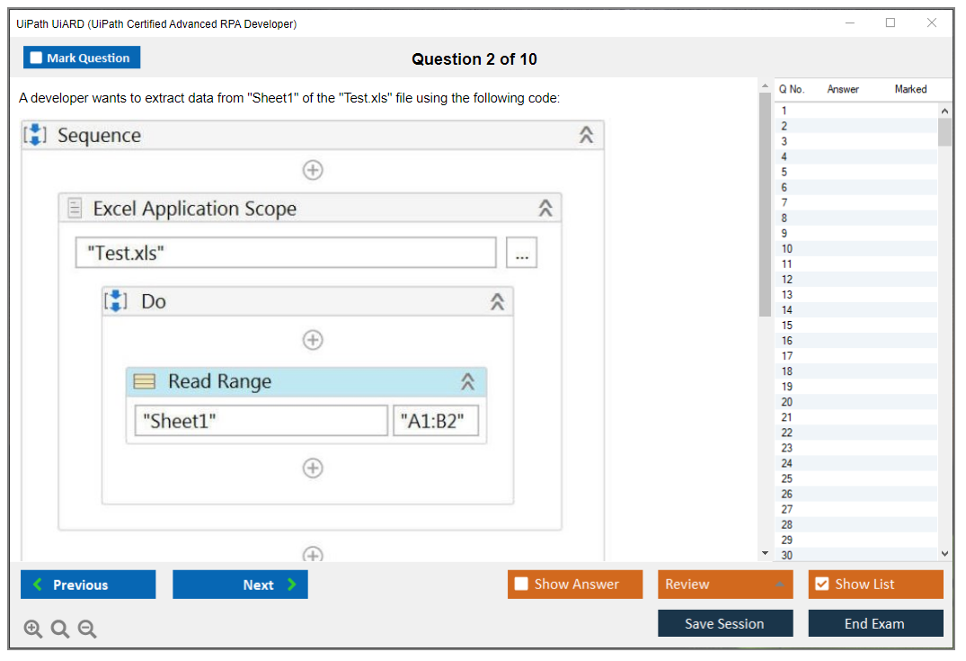Toggle the Show Answer checkbox
Screen dimensions: 966x661
click(x=522, y=585)
